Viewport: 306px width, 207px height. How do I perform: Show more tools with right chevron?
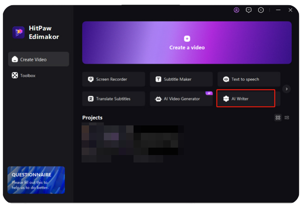click(287, 89)
